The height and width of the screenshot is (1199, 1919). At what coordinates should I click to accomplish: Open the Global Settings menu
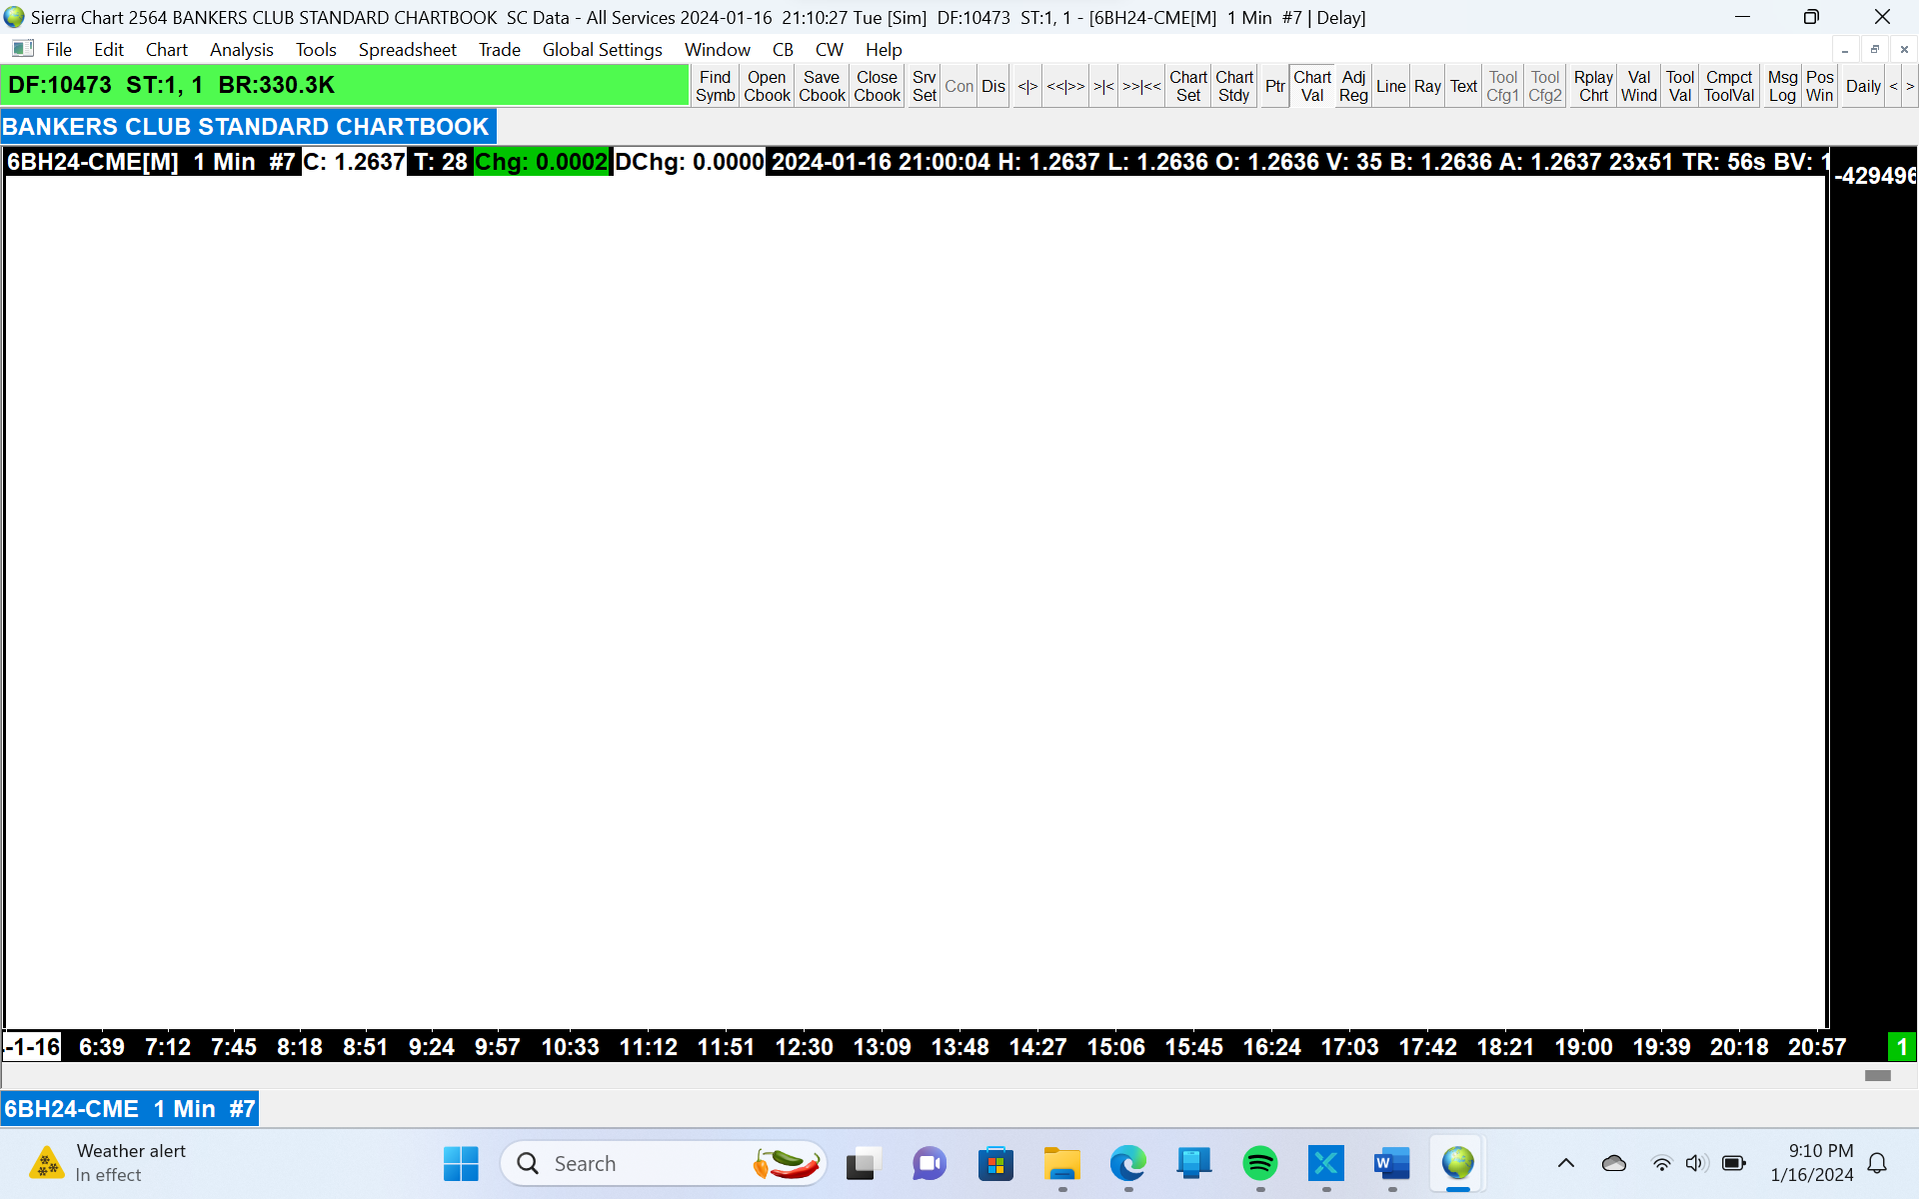click(x=602, y=49)
